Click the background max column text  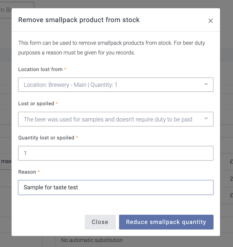6,161
